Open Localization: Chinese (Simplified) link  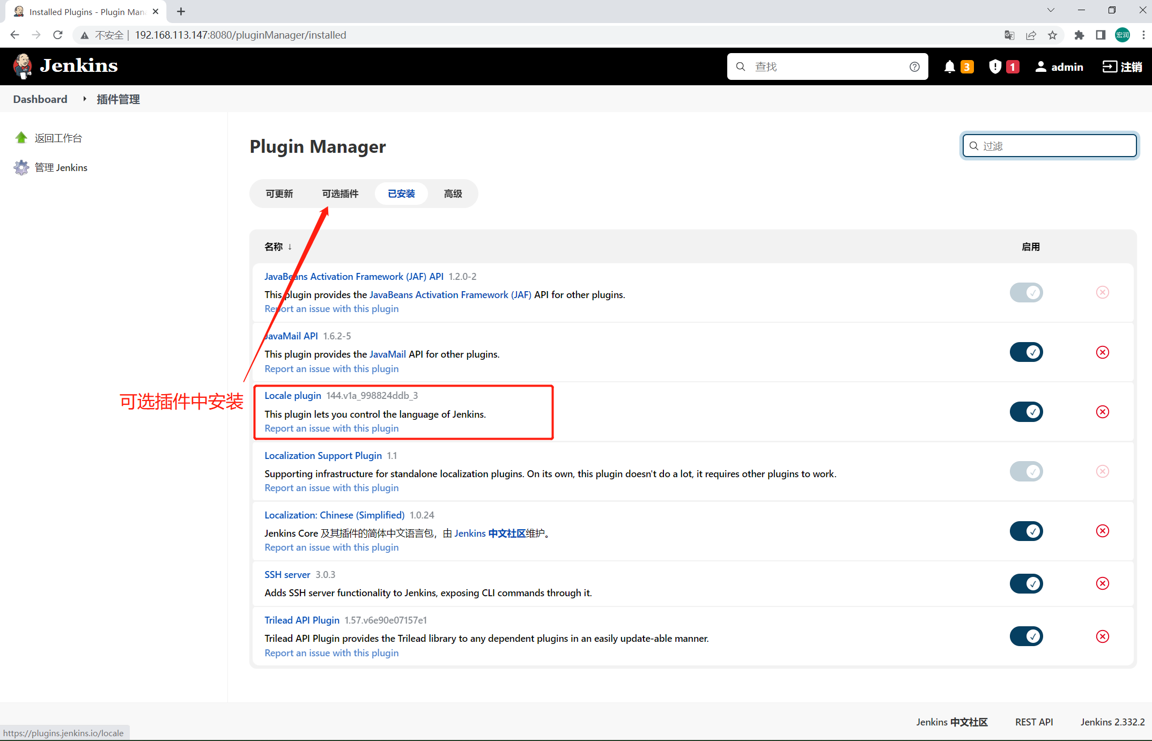click(335, 515)
